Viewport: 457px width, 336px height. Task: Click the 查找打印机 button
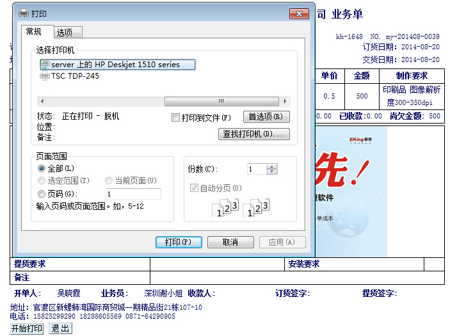[x=254, y=134]
